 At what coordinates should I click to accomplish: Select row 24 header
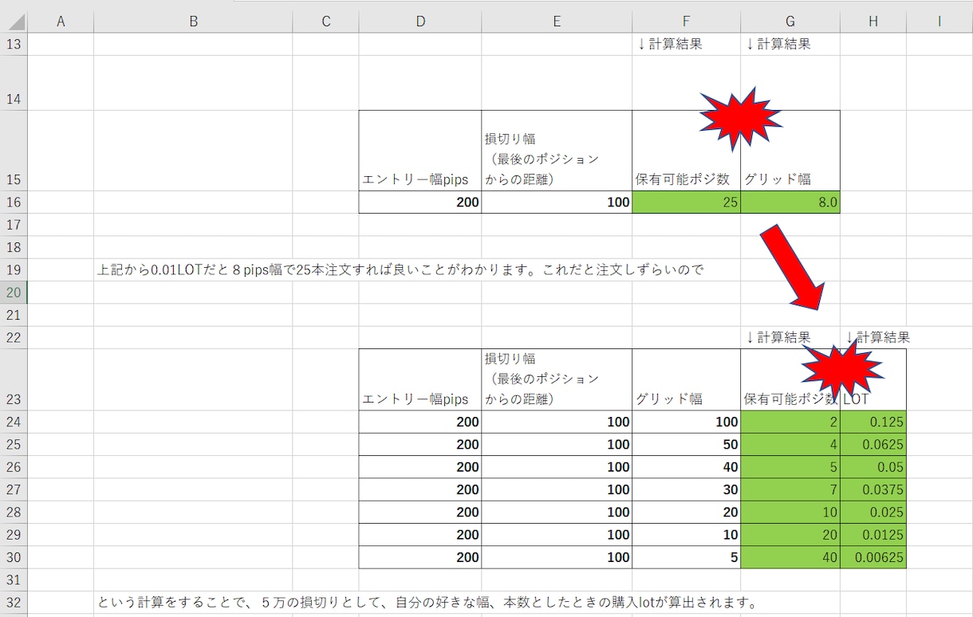[14, 422]
